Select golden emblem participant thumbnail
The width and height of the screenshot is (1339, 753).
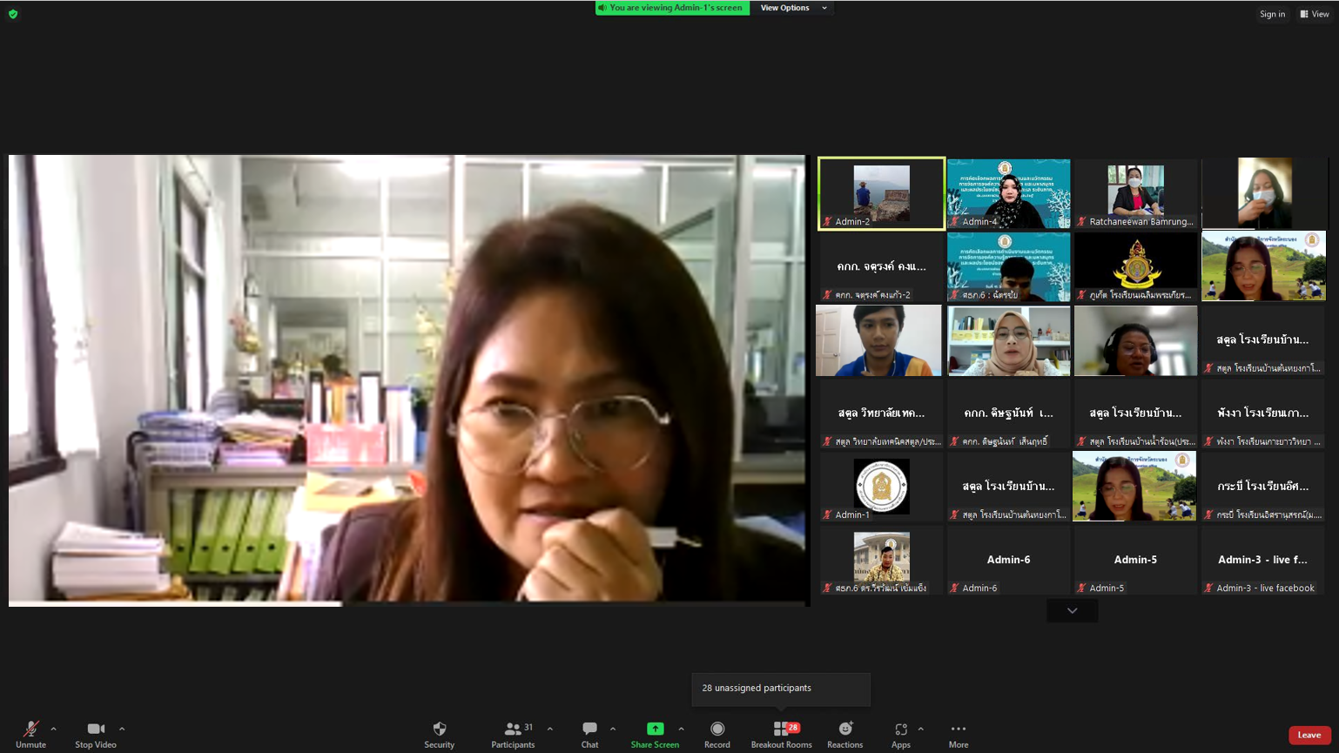click(x=1135, y=266)
